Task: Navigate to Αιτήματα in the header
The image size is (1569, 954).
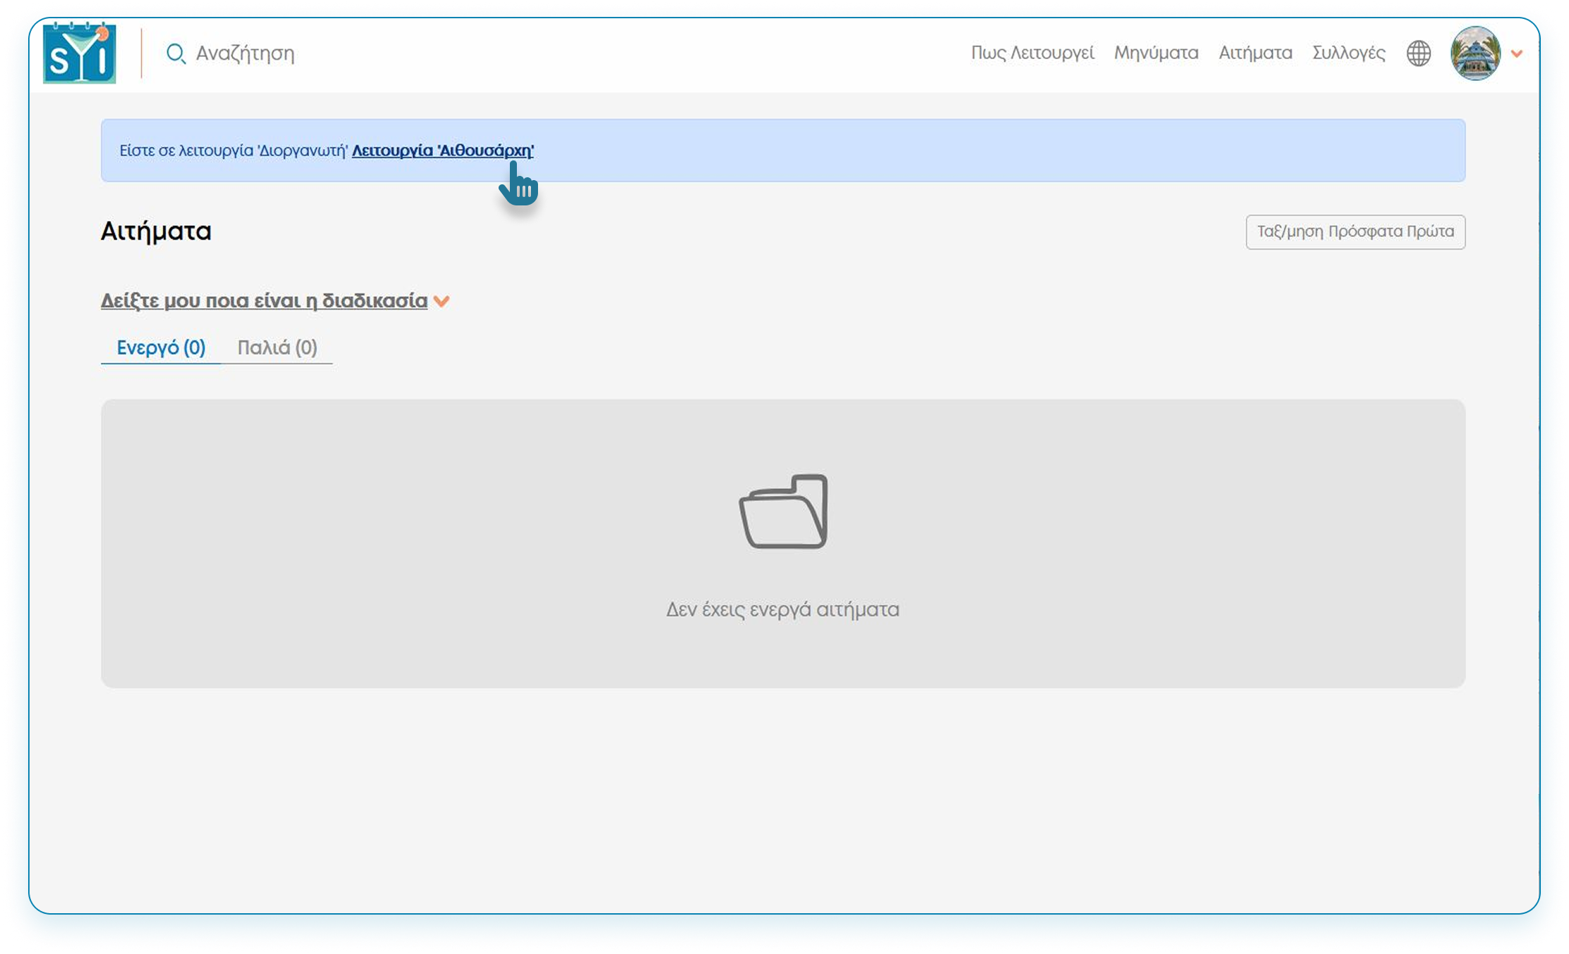Action: tap(1255, 53)
